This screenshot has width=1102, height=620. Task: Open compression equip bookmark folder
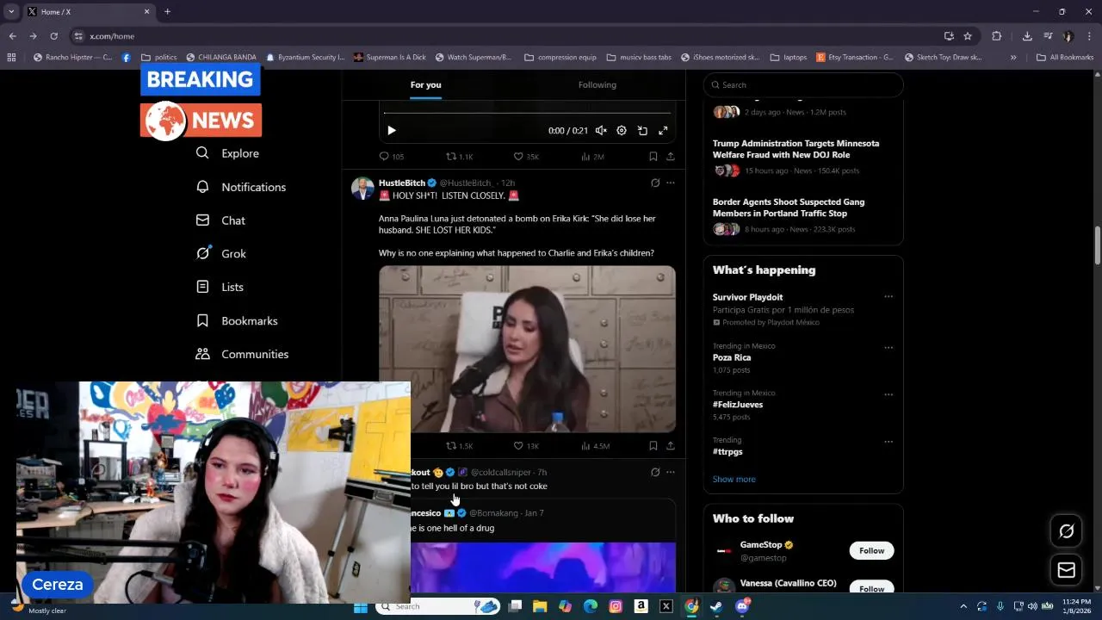pos(560,58)
